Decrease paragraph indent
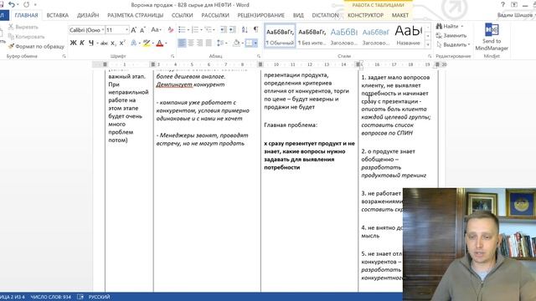The height and width of the screenshot is (301, 536). 224,30
